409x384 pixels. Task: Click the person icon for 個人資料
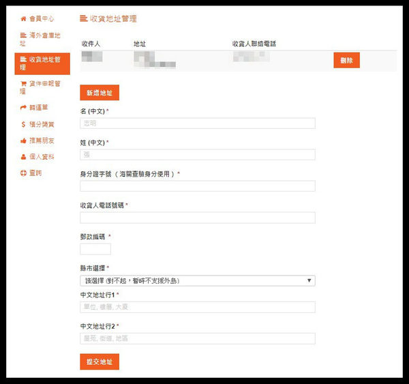[23, 157]
